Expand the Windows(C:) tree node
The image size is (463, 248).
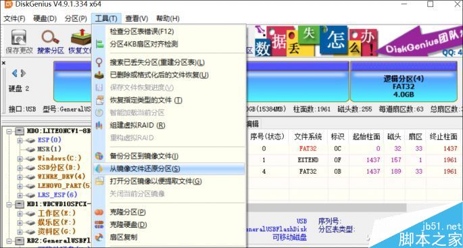point(20,158)
